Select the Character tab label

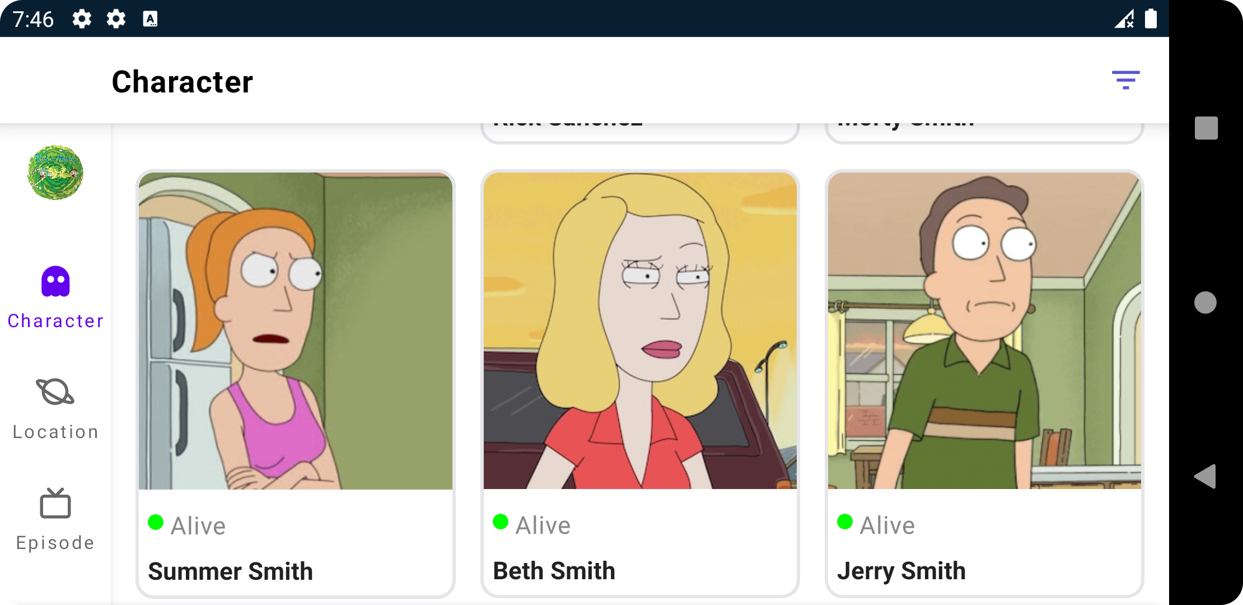coord(55,321)
